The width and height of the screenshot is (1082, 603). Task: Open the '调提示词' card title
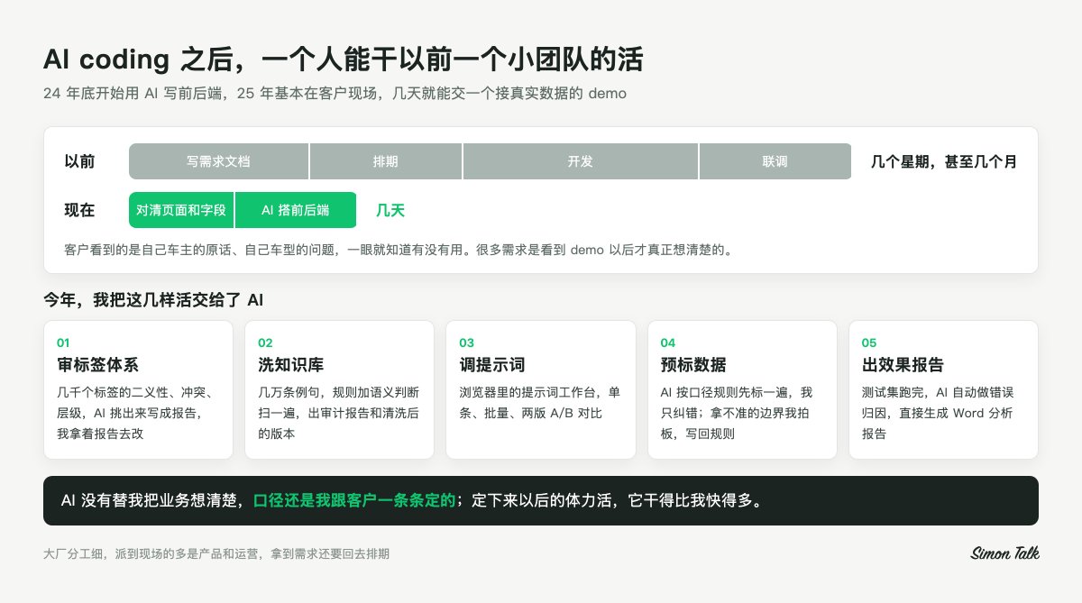(492, 365)
